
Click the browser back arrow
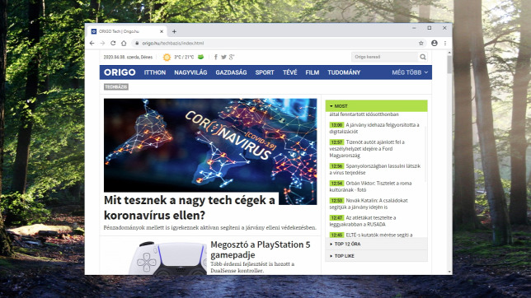point(92,44)
